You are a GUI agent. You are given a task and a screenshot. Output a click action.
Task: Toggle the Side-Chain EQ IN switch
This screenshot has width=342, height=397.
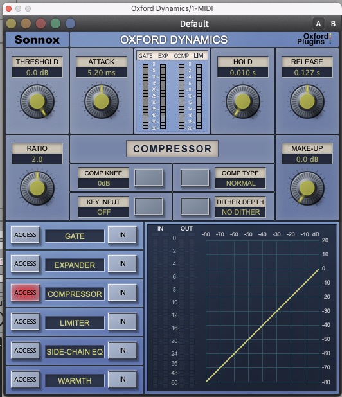point(122,350)
